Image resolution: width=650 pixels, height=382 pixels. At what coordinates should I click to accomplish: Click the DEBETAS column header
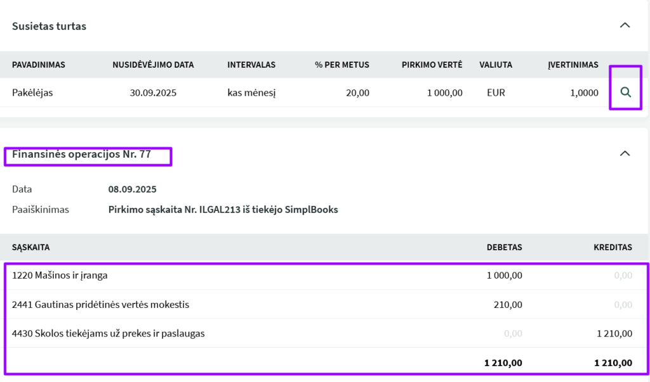(x=504, y=247)
